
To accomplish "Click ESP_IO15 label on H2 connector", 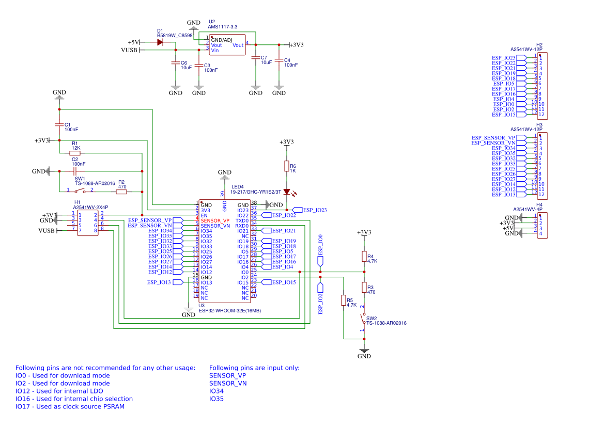I will pos(503,115).
